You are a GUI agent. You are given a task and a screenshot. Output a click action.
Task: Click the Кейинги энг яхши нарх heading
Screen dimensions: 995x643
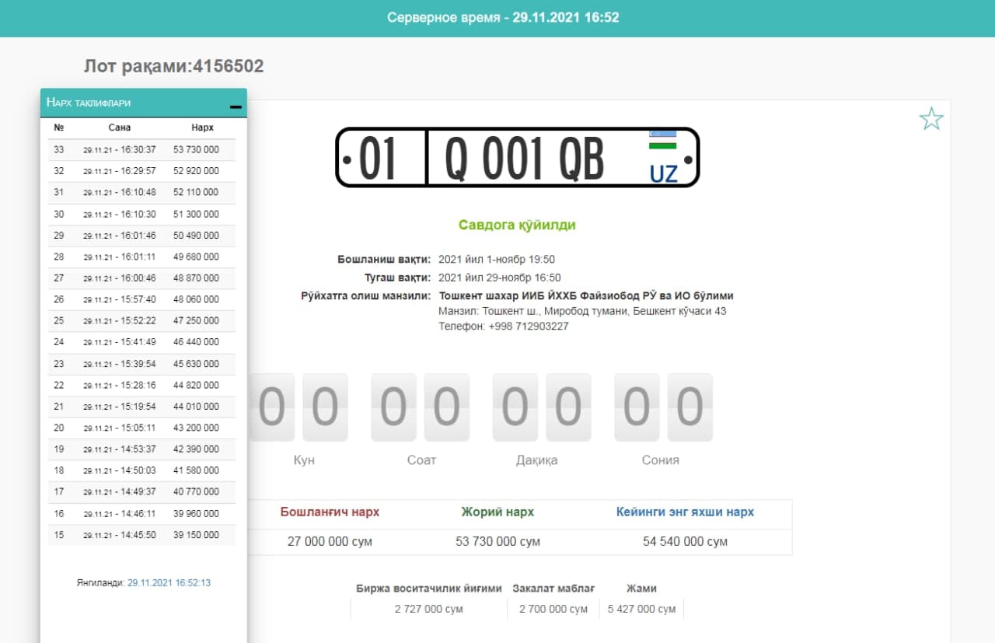[x=685, y=512]
